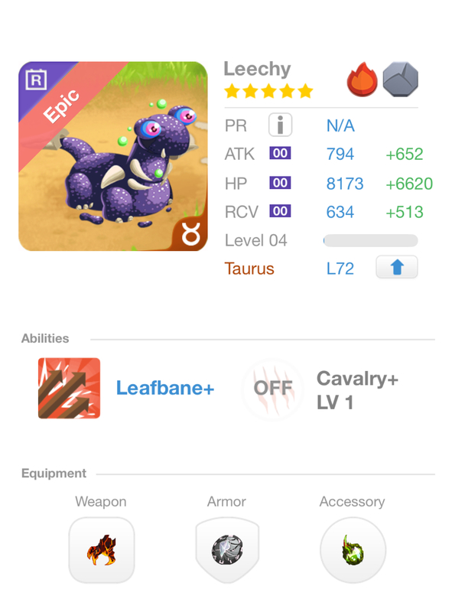Image resolution: width=452 pixels, height=612 pixels.
Task: Toggle the Cavalry+ OFF switch
Action: click(273, 389)
